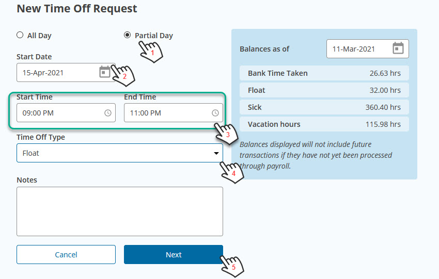439x279 pixels.
Task: Select the Float balance row
Action: tap(324, 90)
